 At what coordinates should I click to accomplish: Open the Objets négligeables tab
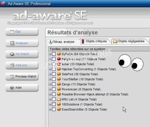pos(130,41)
